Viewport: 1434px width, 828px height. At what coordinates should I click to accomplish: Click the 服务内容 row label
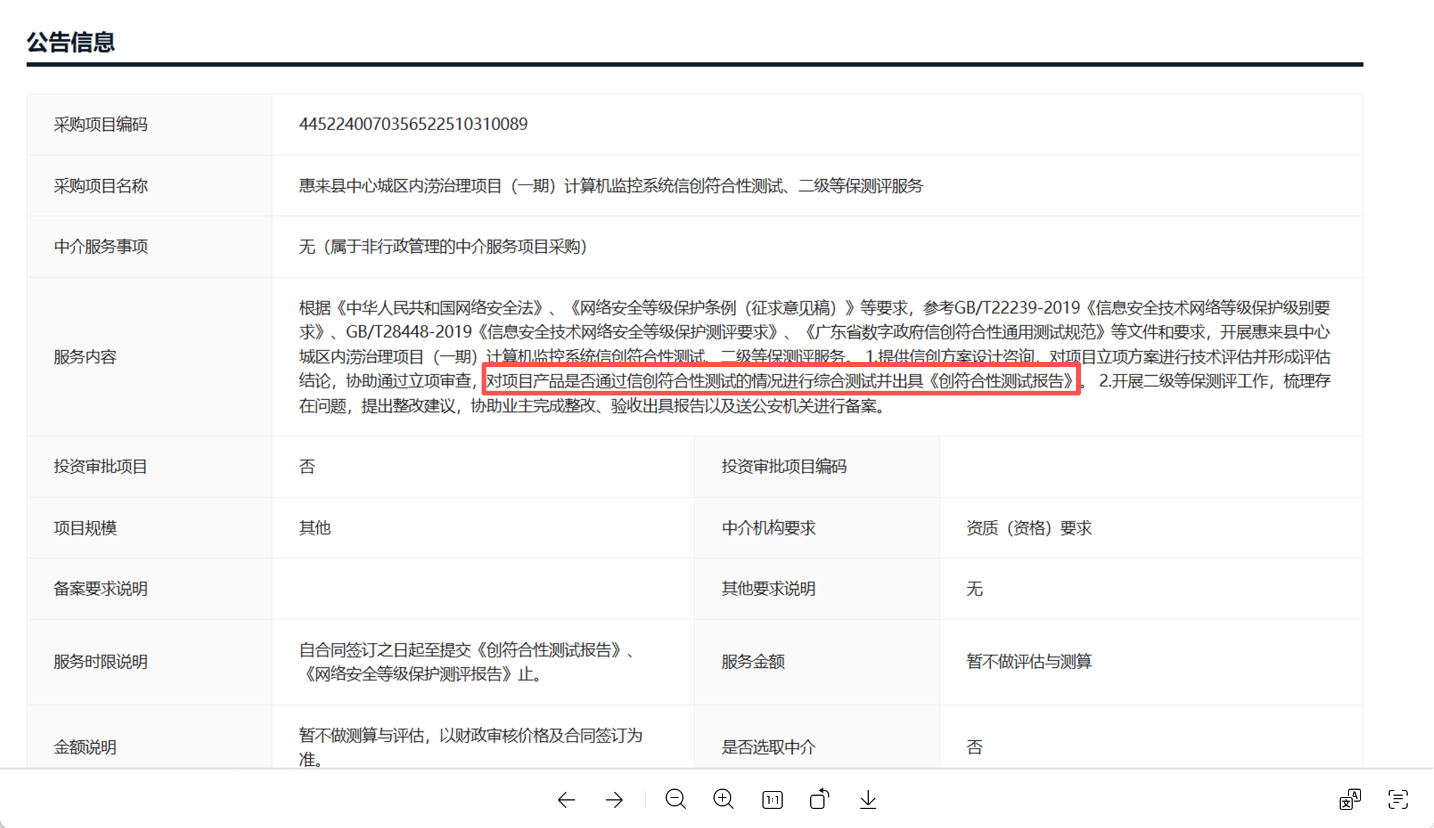85,357
